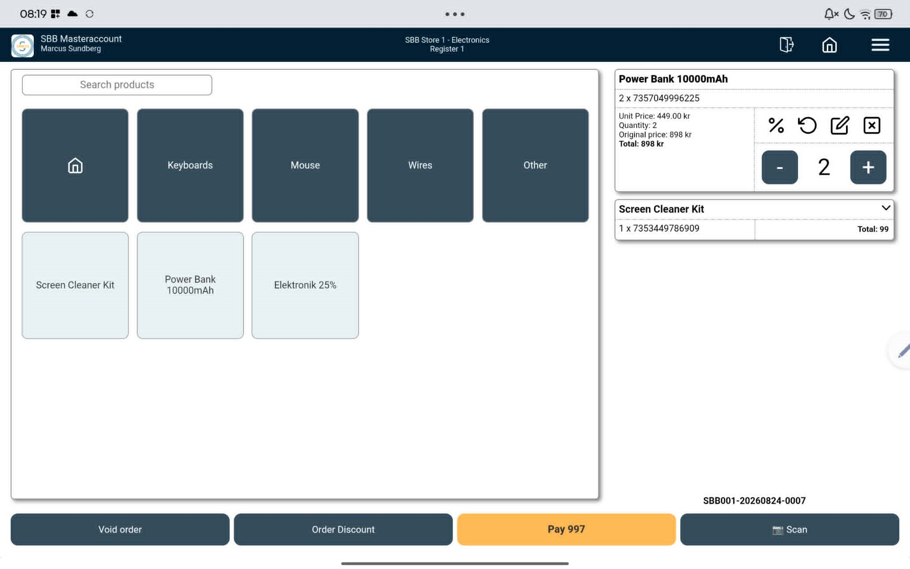Click the three dots at top center
This screenshot has width=910, height=569.
(455, 14)
